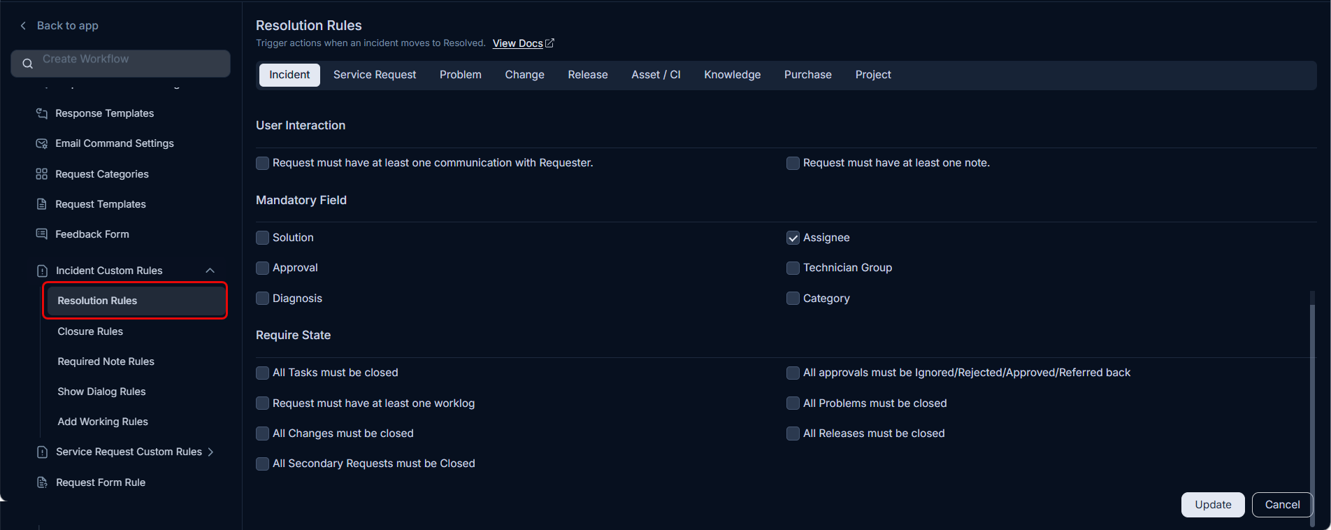Image resolution: width=1331 pixels, height=530 pixels.
Task: Uncheck the Assignee mandatory field checkbox
Action: 793,238
